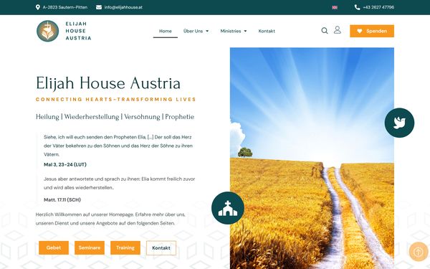Click the orange Training button

(x=125, y=247)
